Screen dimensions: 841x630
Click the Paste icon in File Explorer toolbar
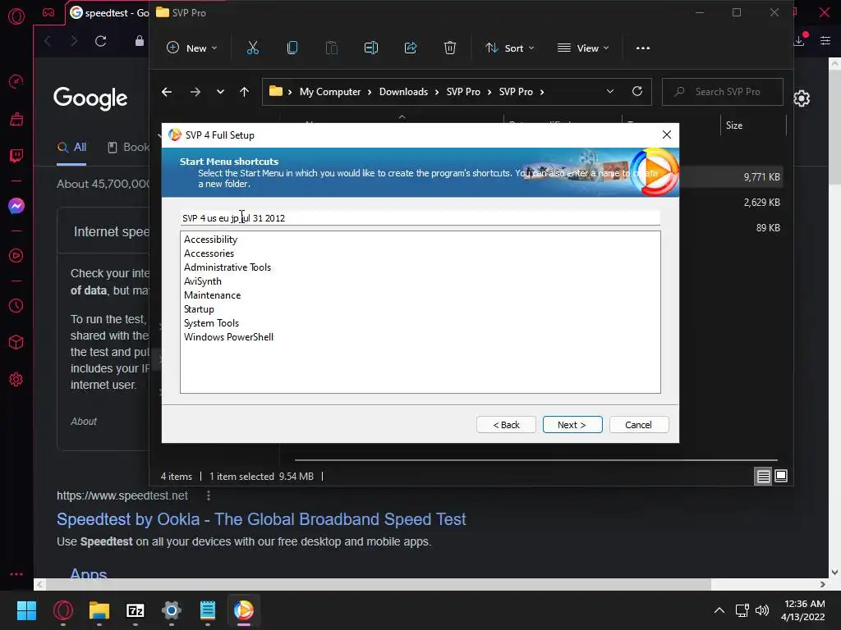click(332, 48)
